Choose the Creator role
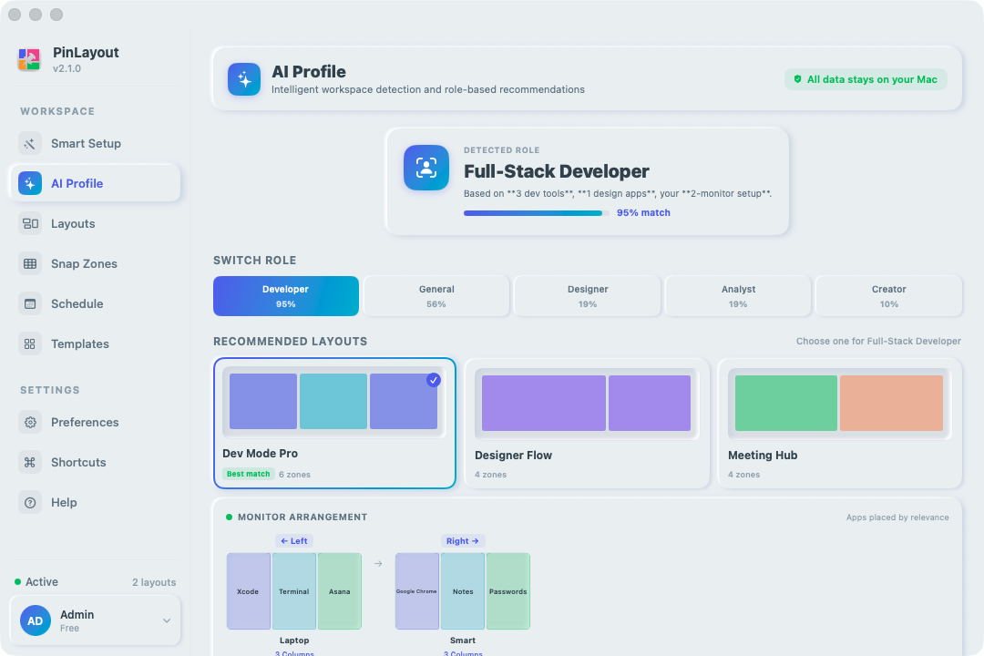This screenshot has height=656, width=984. [888, 296]
